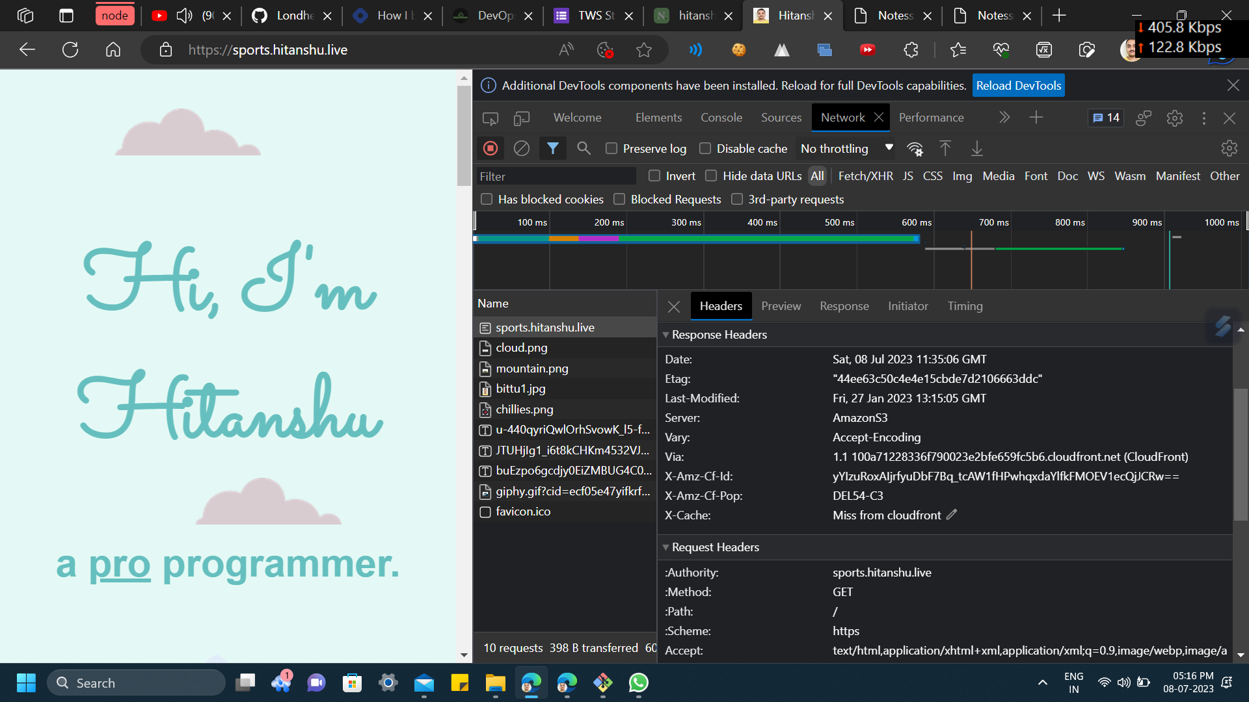Image resolution: width=1249 pixels, height=702 pixels.
Task: Click the Windows taskbar Search box
Action: (137, 683)
